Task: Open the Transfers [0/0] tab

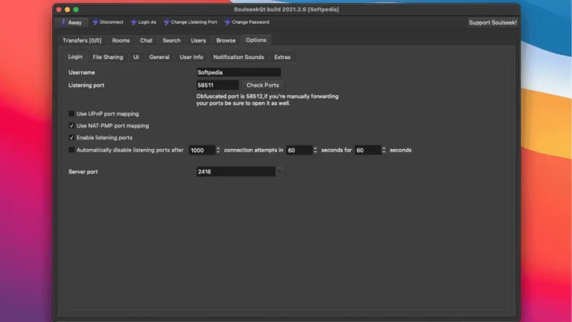Action: (x=82, y=40)
